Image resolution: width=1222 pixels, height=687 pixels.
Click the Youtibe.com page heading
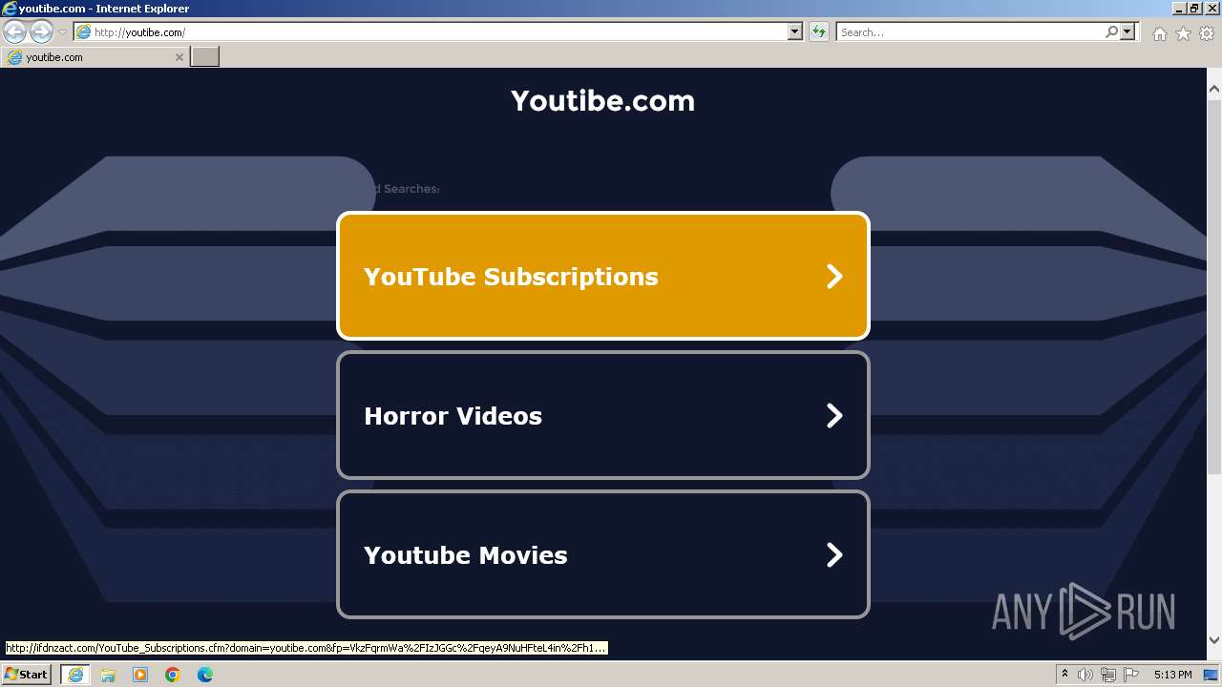[x=603, y=100]
